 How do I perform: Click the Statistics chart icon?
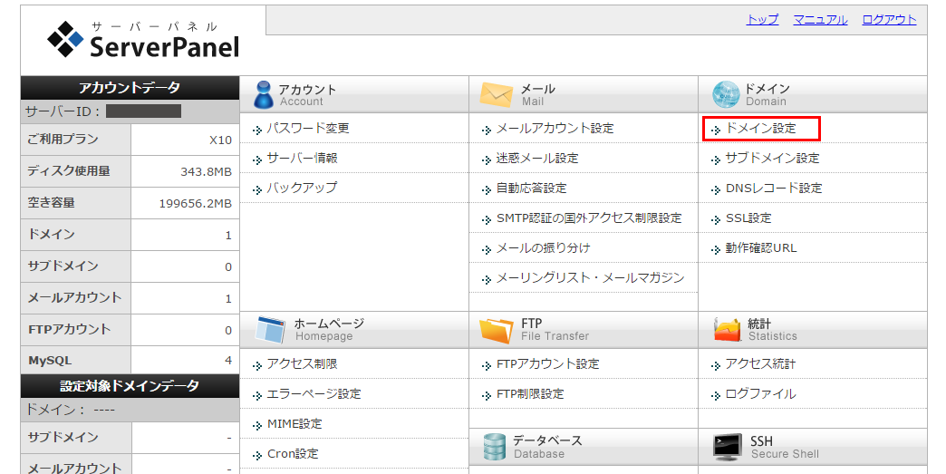728,330
